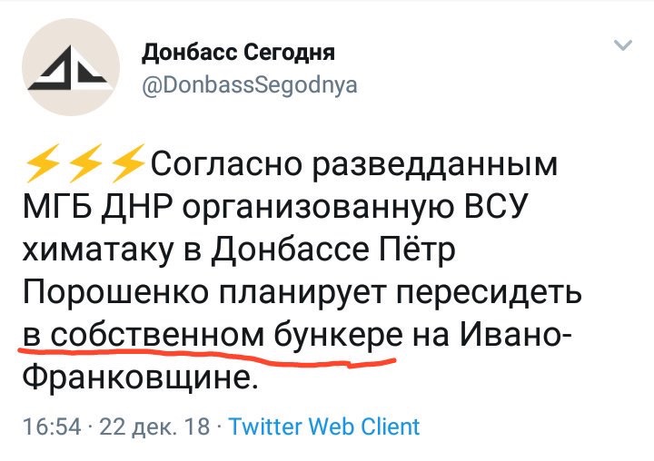Click the word Франковщине in the tweet
The height and width of the screenshot is (461, 654).
point(134,380)
